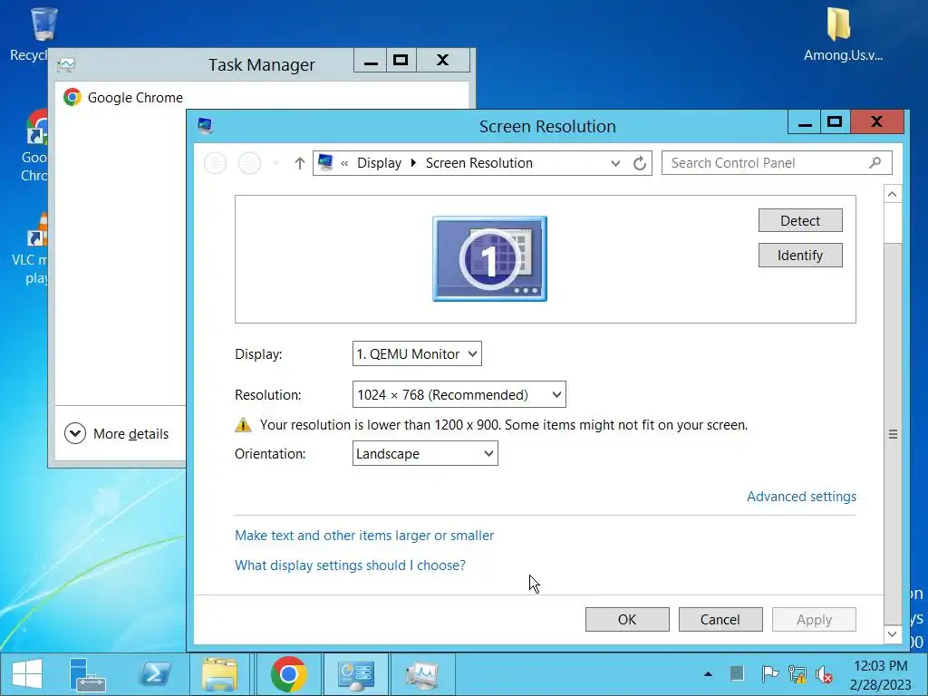Viewport: 928px width, 696px height.
Task: Open Make text and other items larger link
Action: [364, 536]
